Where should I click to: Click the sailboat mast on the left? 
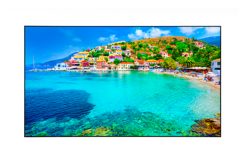tap(33, 62)
